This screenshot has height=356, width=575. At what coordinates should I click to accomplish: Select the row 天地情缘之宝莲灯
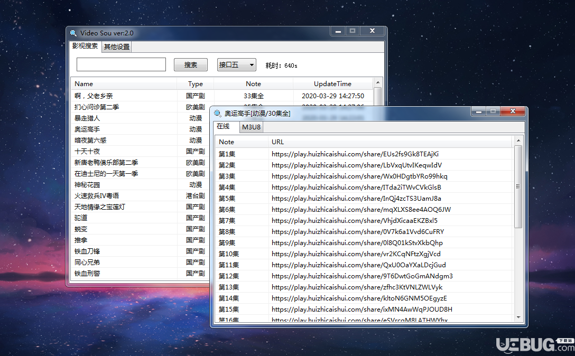point(141,207)
